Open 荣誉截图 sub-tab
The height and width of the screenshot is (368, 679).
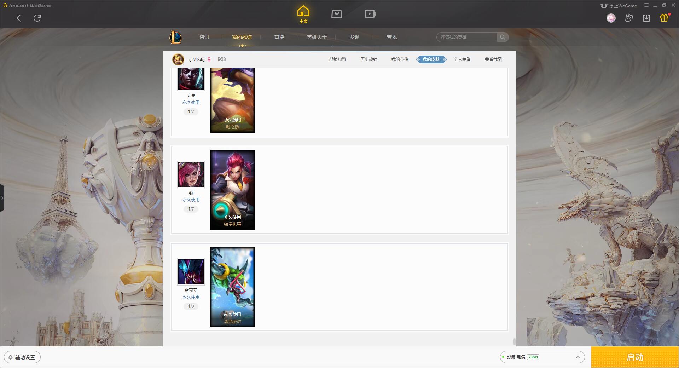coord(493,59)
